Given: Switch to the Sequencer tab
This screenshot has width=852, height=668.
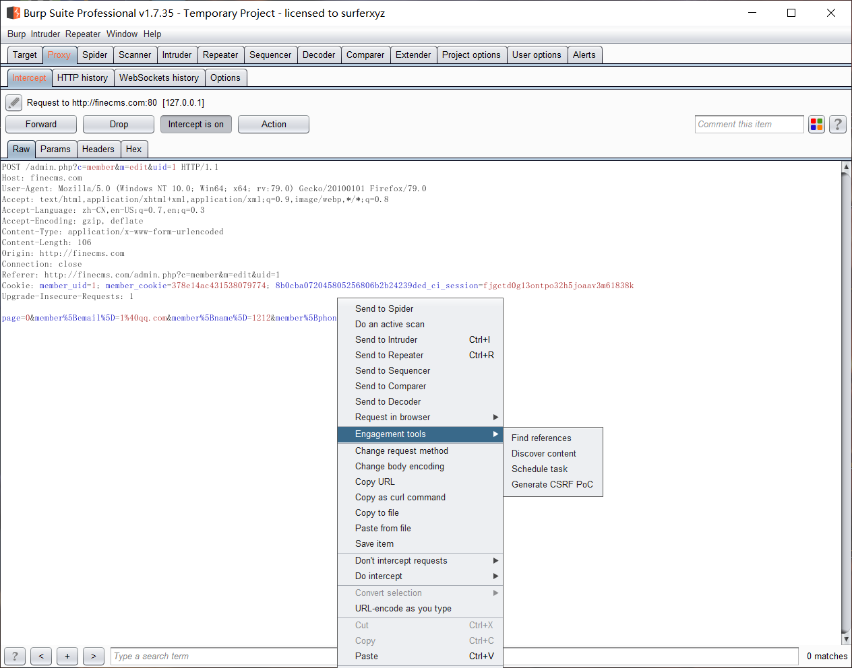Looking at the screenshot, I should pyautogui.click(x=270, y=55).
